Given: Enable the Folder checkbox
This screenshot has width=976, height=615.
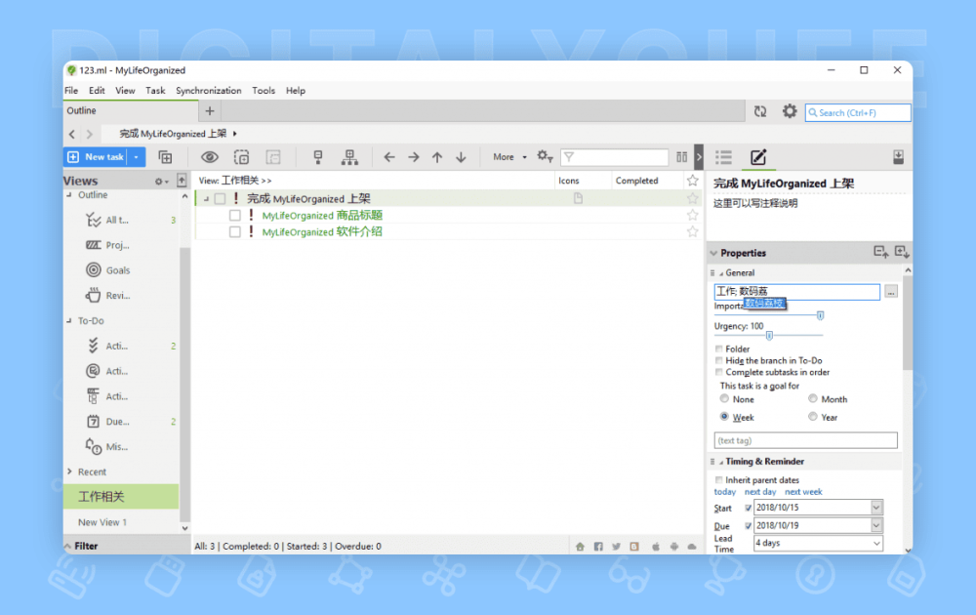Looking at the screenshot, I should click(x=719, y=349).
